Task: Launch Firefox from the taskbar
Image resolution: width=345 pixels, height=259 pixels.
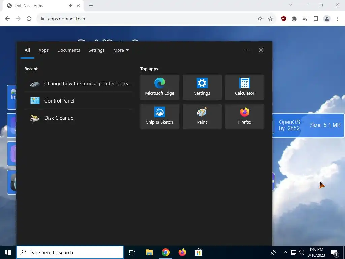Action: [x=182, y=252]
